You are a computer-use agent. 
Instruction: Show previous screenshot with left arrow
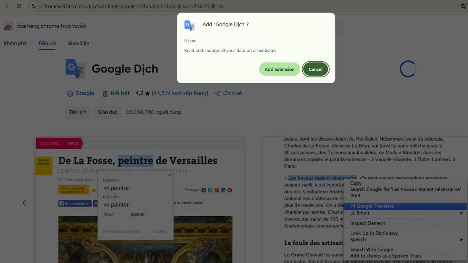(x=24, y=203)
